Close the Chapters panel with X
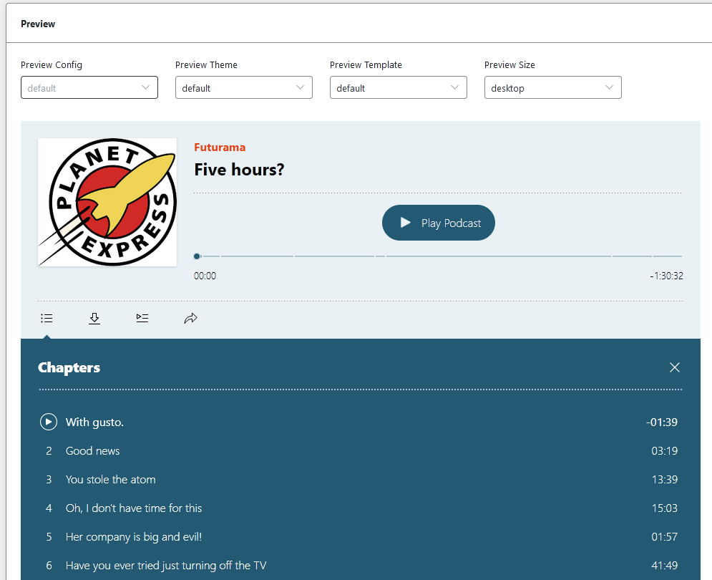Screen dimensions: 712x580 pos(674,367)
